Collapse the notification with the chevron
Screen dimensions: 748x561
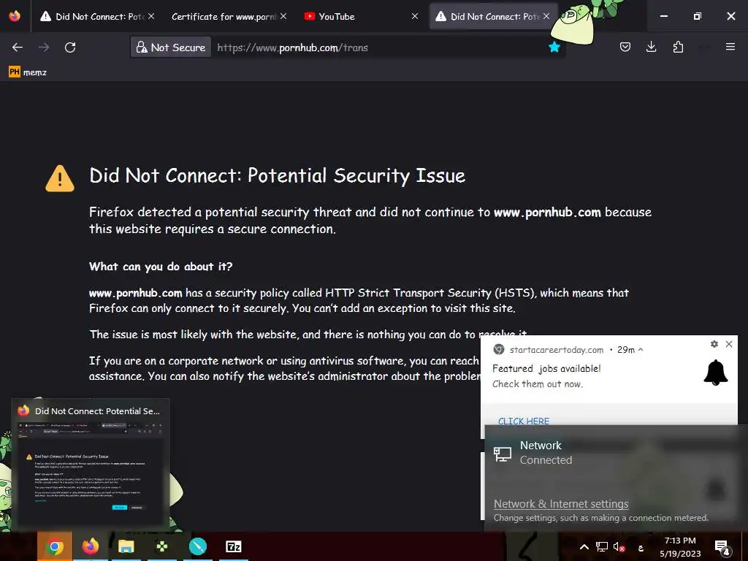[641, 350]
